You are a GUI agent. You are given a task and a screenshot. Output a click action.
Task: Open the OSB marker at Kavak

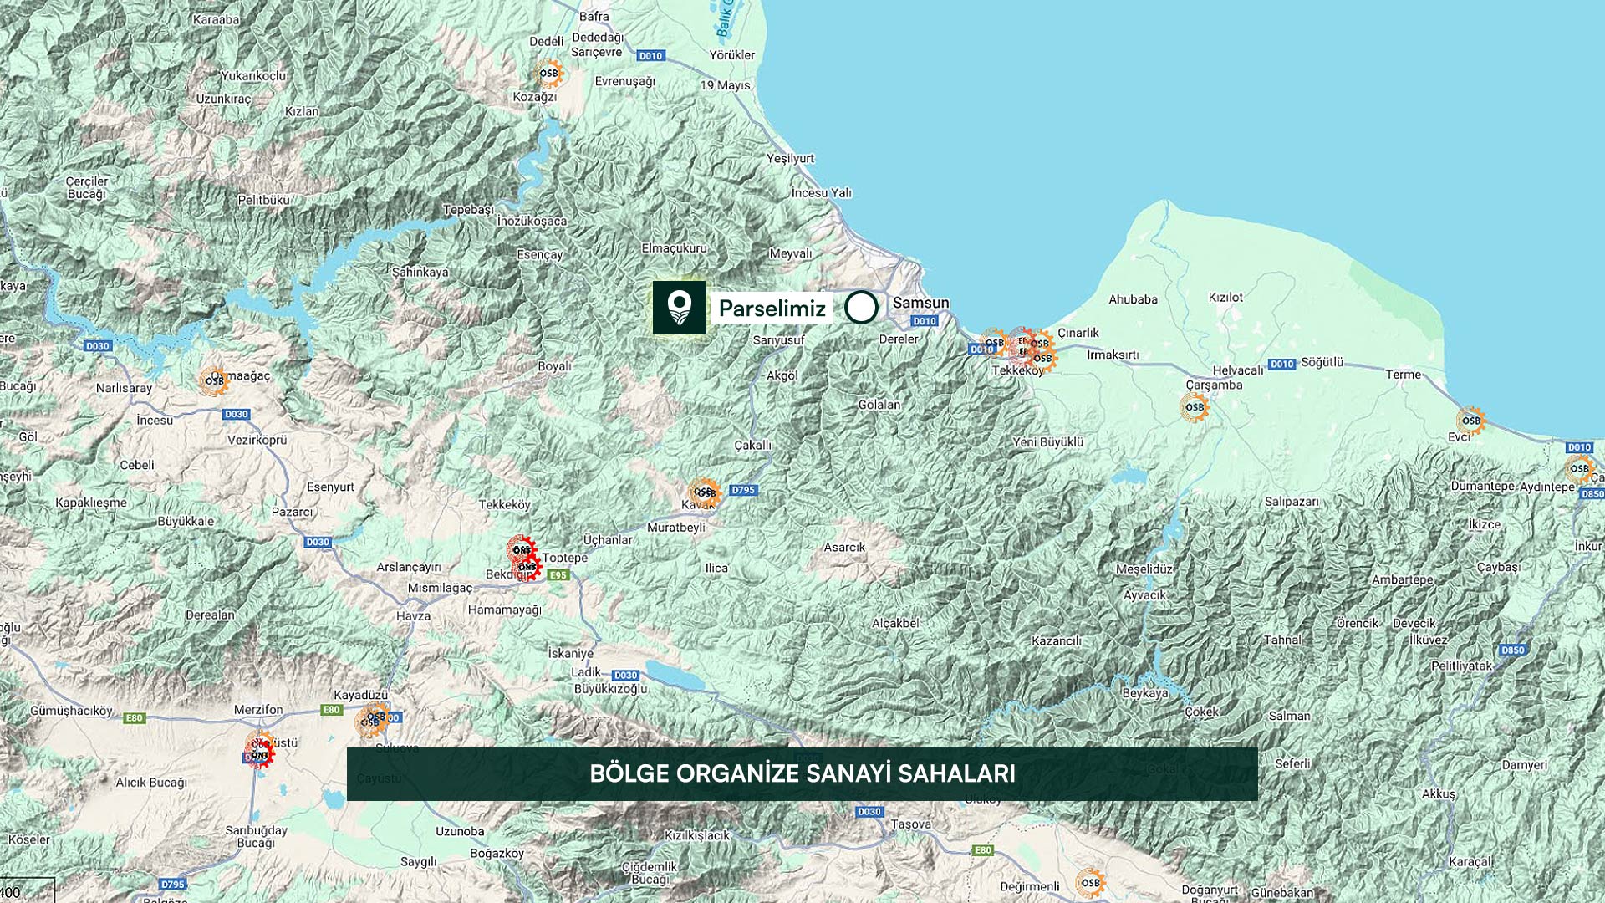(705, 492)
